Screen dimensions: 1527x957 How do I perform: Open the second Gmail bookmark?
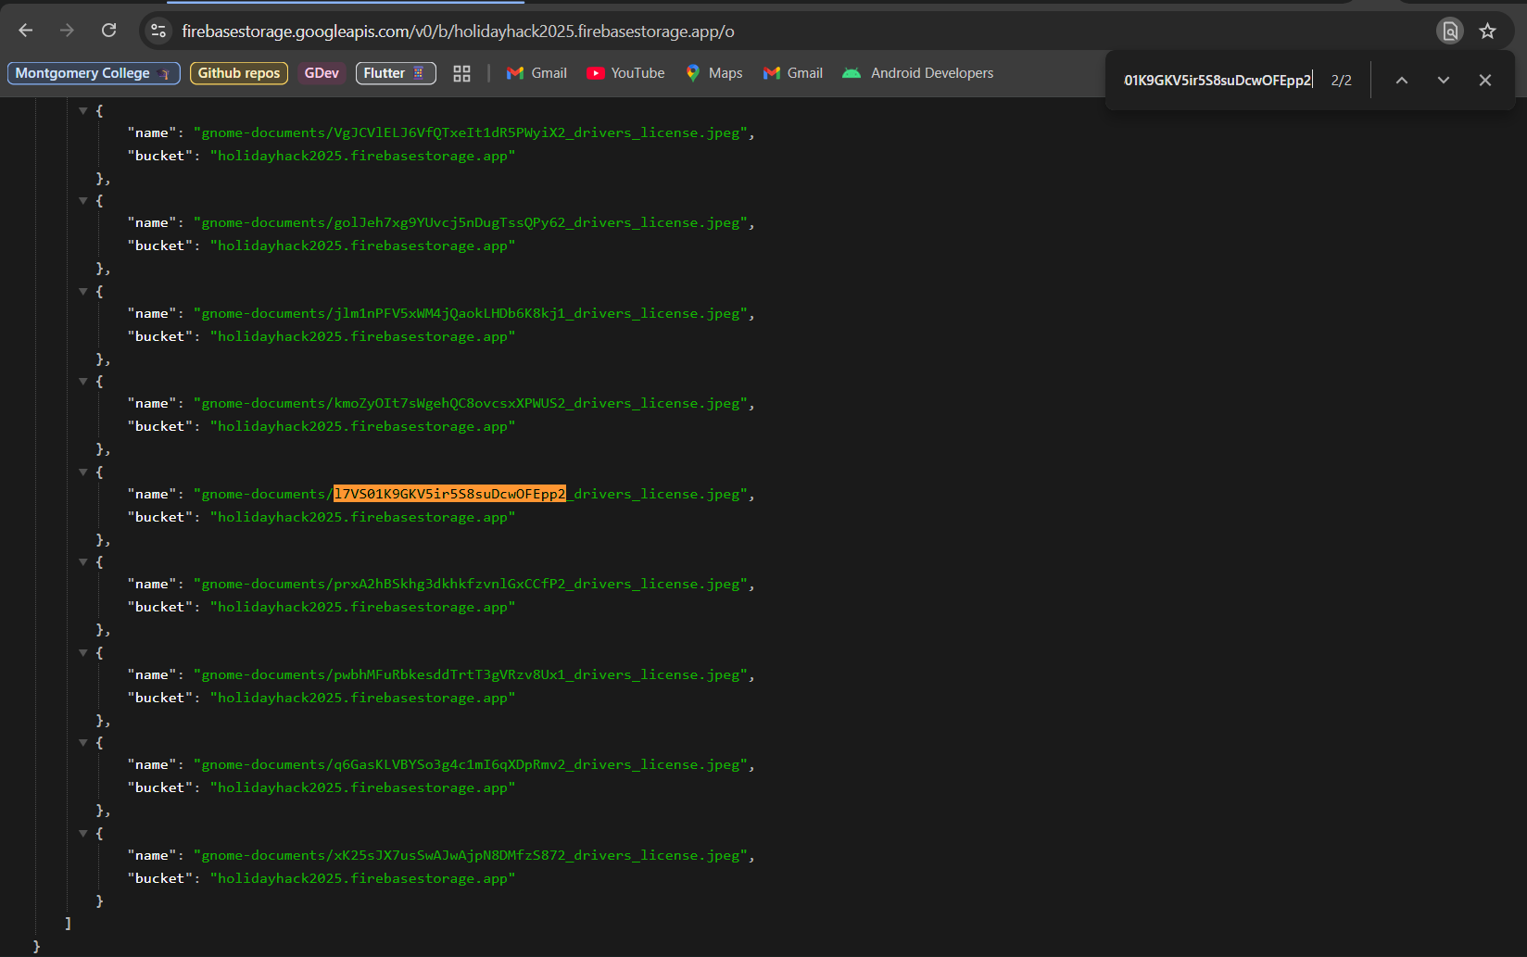(792, 73)
